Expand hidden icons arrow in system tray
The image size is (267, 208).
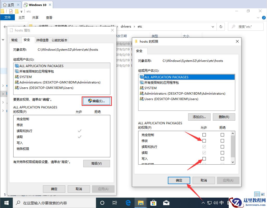(203, 203)
